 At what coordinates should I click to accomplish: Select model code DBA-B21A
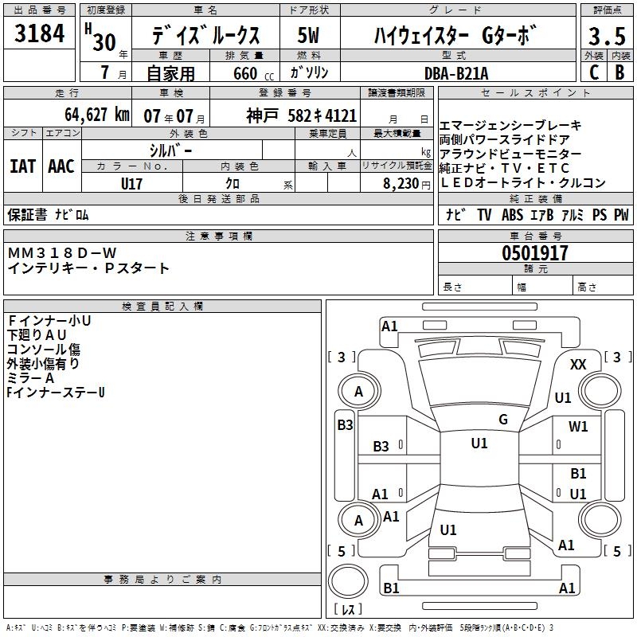pyautogui.click(x=456, y=73)
